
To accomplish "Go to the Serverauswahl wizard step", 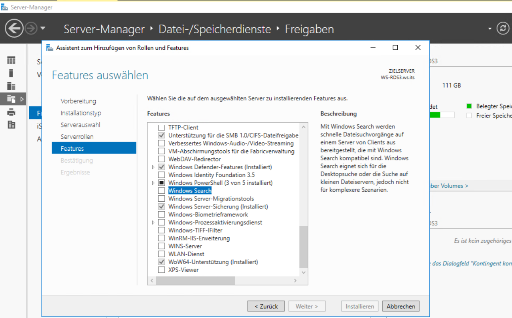I will tap(80, 125).
